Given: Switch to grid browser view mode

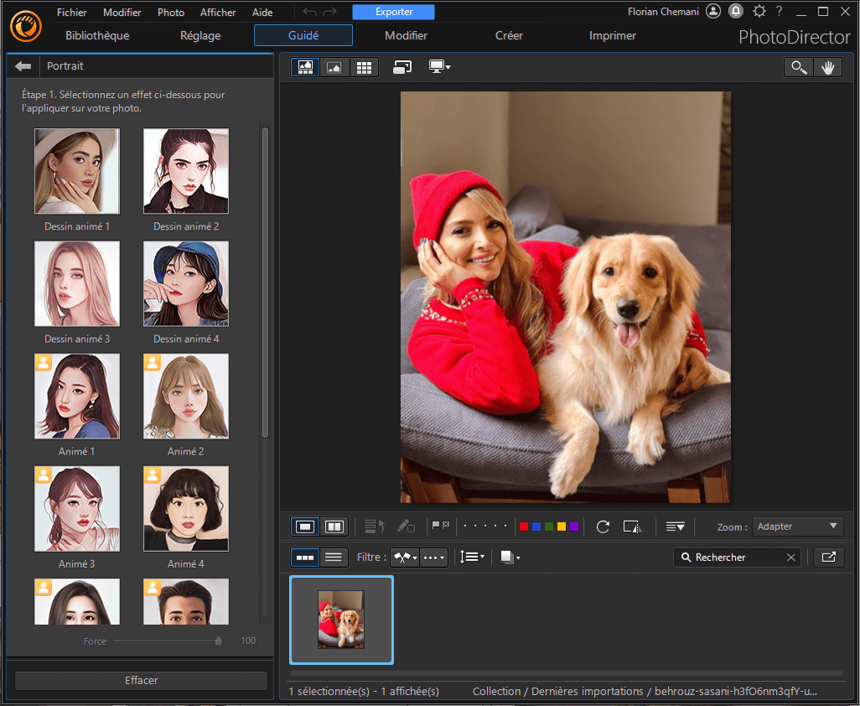Looking at the screenshot, I should (x=364, y=68).
